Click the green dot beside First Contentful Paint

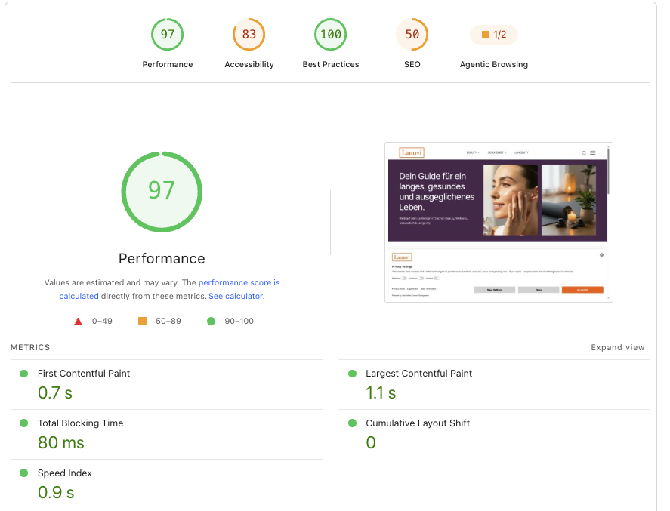coord(24,374)
